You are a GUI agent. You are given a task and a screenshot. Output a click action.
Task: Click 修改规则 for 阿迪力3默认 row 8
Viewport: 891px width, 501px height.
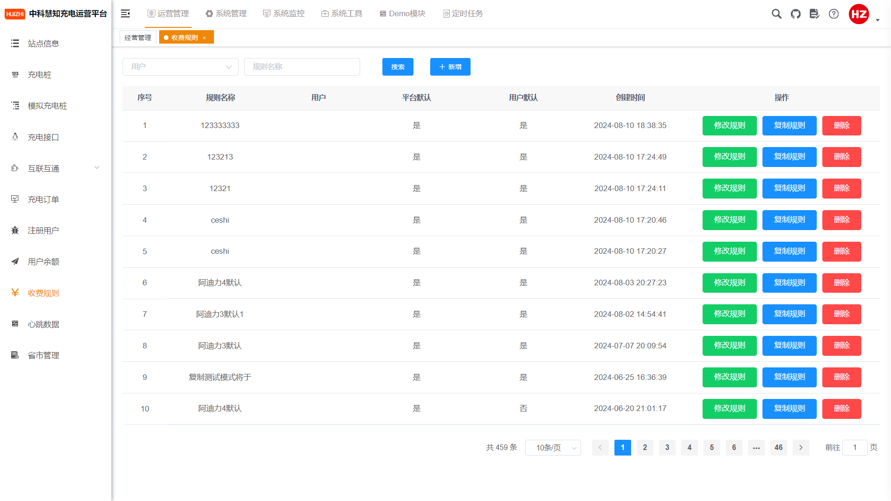click(730, 346)
